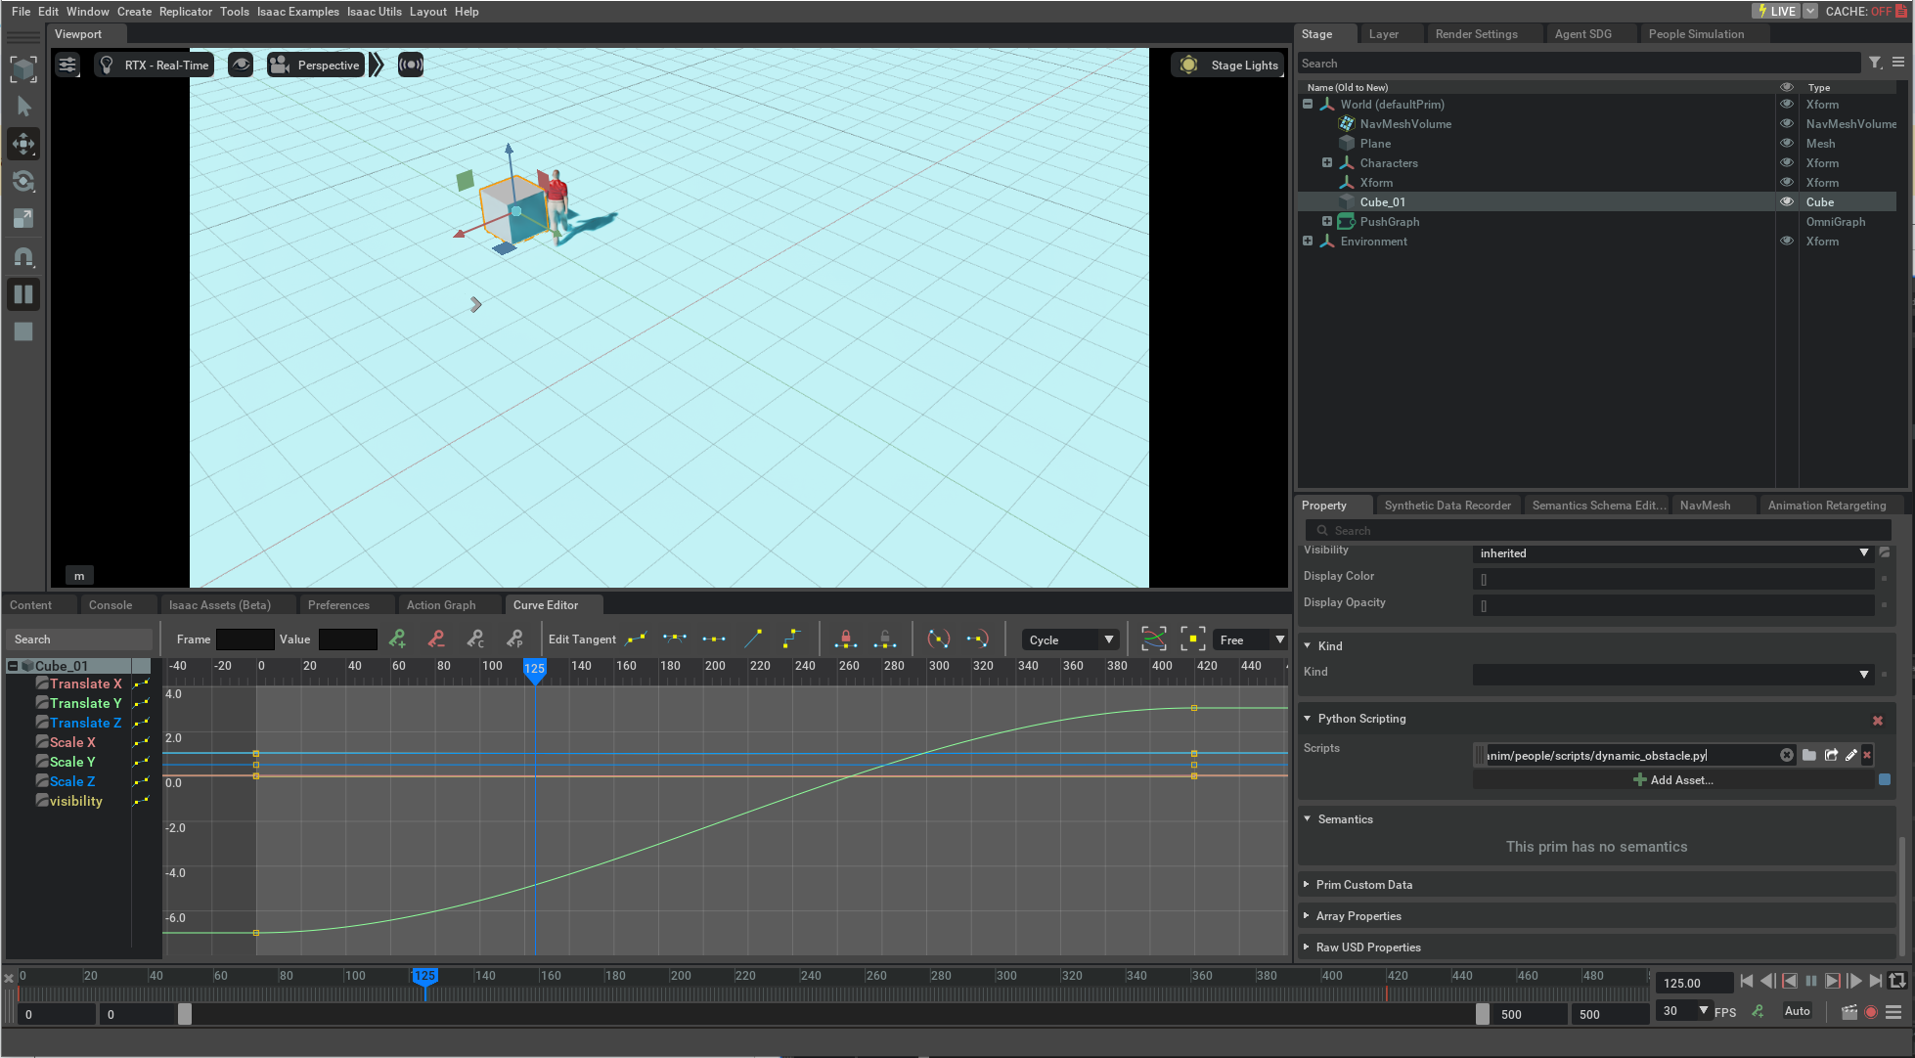
Task: Unlock tangents with grey lock icon
Action: point(885,639)
